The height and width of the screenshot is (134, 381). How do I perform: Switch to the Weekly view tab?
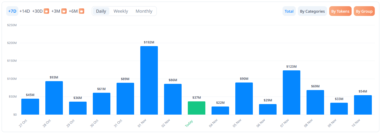tap(121, 11)
